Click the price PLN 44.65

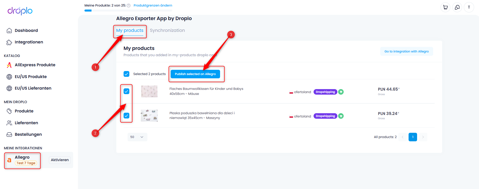[x=389, y=89]
